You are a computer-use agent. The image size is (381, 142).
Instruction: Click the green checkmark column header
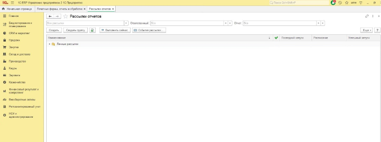(x=276, y=38)
